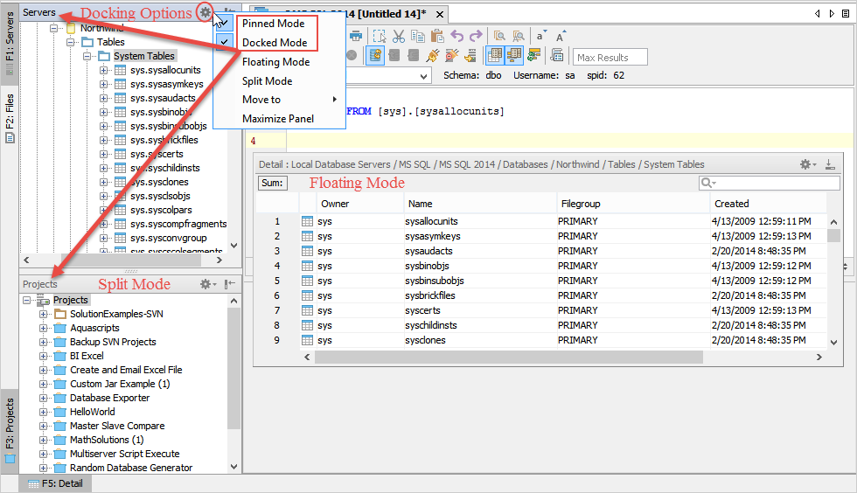The height and width of the screenshot is (493, 857).
Task: Open the F3: Projects side tab
Action: point(10,430)
